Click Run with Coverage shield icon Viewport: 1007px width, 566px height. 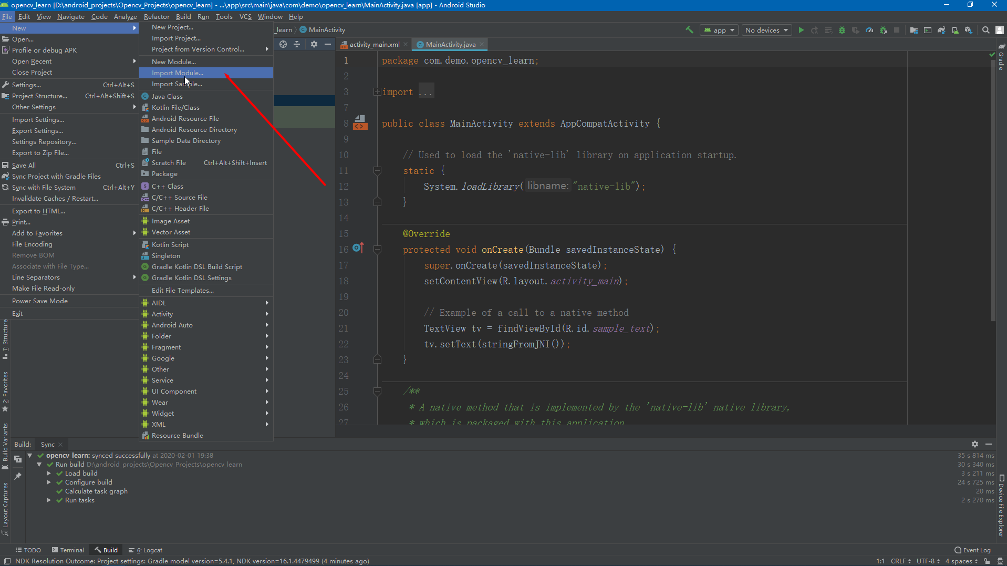(x=856, y=30)
